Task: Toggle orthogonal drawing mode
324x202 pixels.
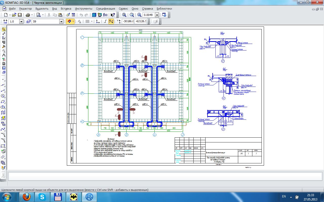Action: pos(105,21)
